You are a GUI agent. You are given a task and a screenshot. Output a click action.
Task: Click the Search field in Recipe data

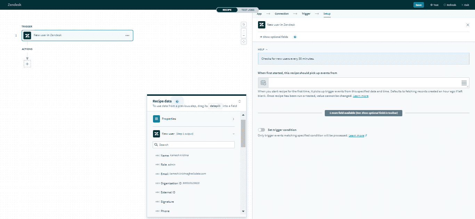tap(194, 144)
